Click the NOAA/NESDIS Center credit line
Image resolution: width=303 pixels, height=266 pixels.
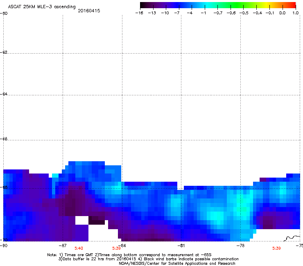[177, 264]
